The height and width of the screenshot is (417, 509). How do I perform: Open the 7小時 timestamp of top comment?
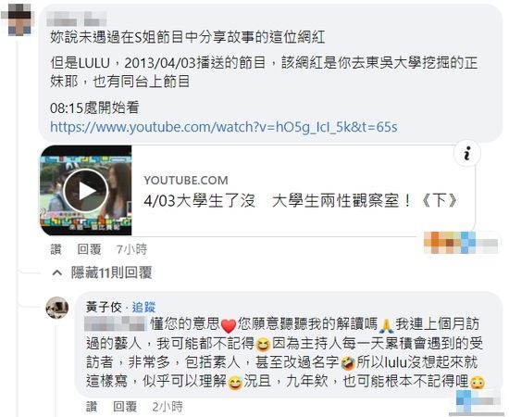[x=131, y=249]
